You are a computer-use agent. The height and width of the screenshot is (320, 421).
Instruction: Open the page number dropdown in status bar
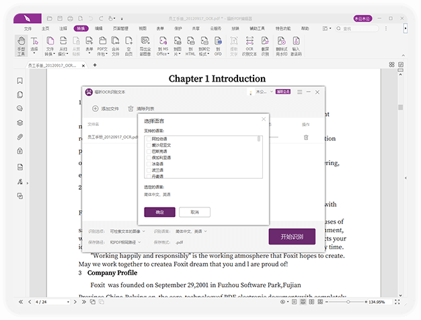[68, 302]
